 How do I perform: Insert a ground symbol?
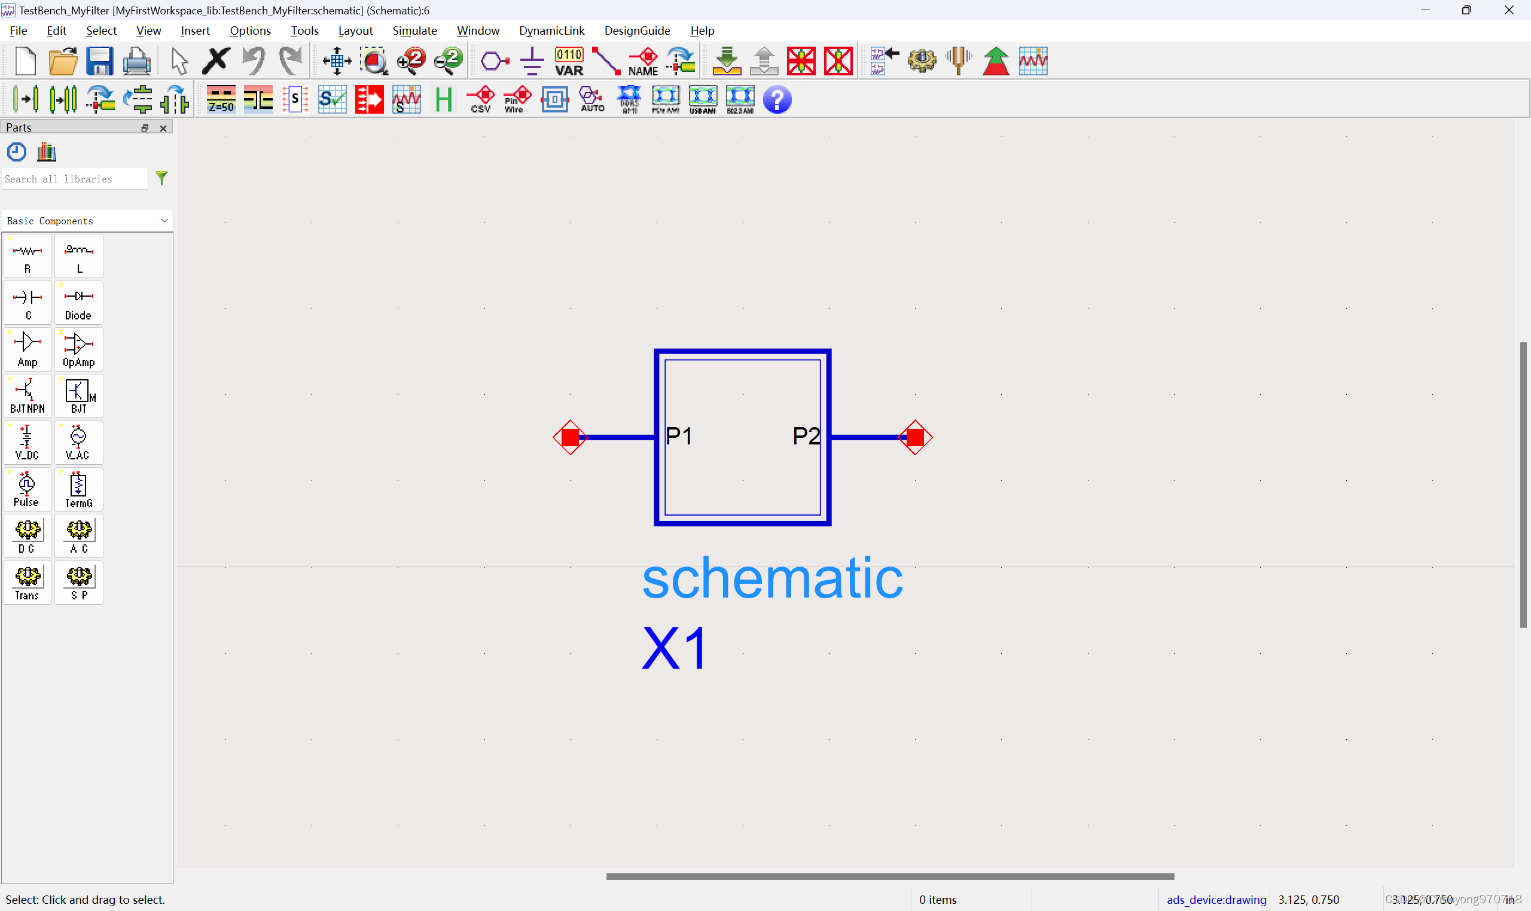(x=531, y=61)
